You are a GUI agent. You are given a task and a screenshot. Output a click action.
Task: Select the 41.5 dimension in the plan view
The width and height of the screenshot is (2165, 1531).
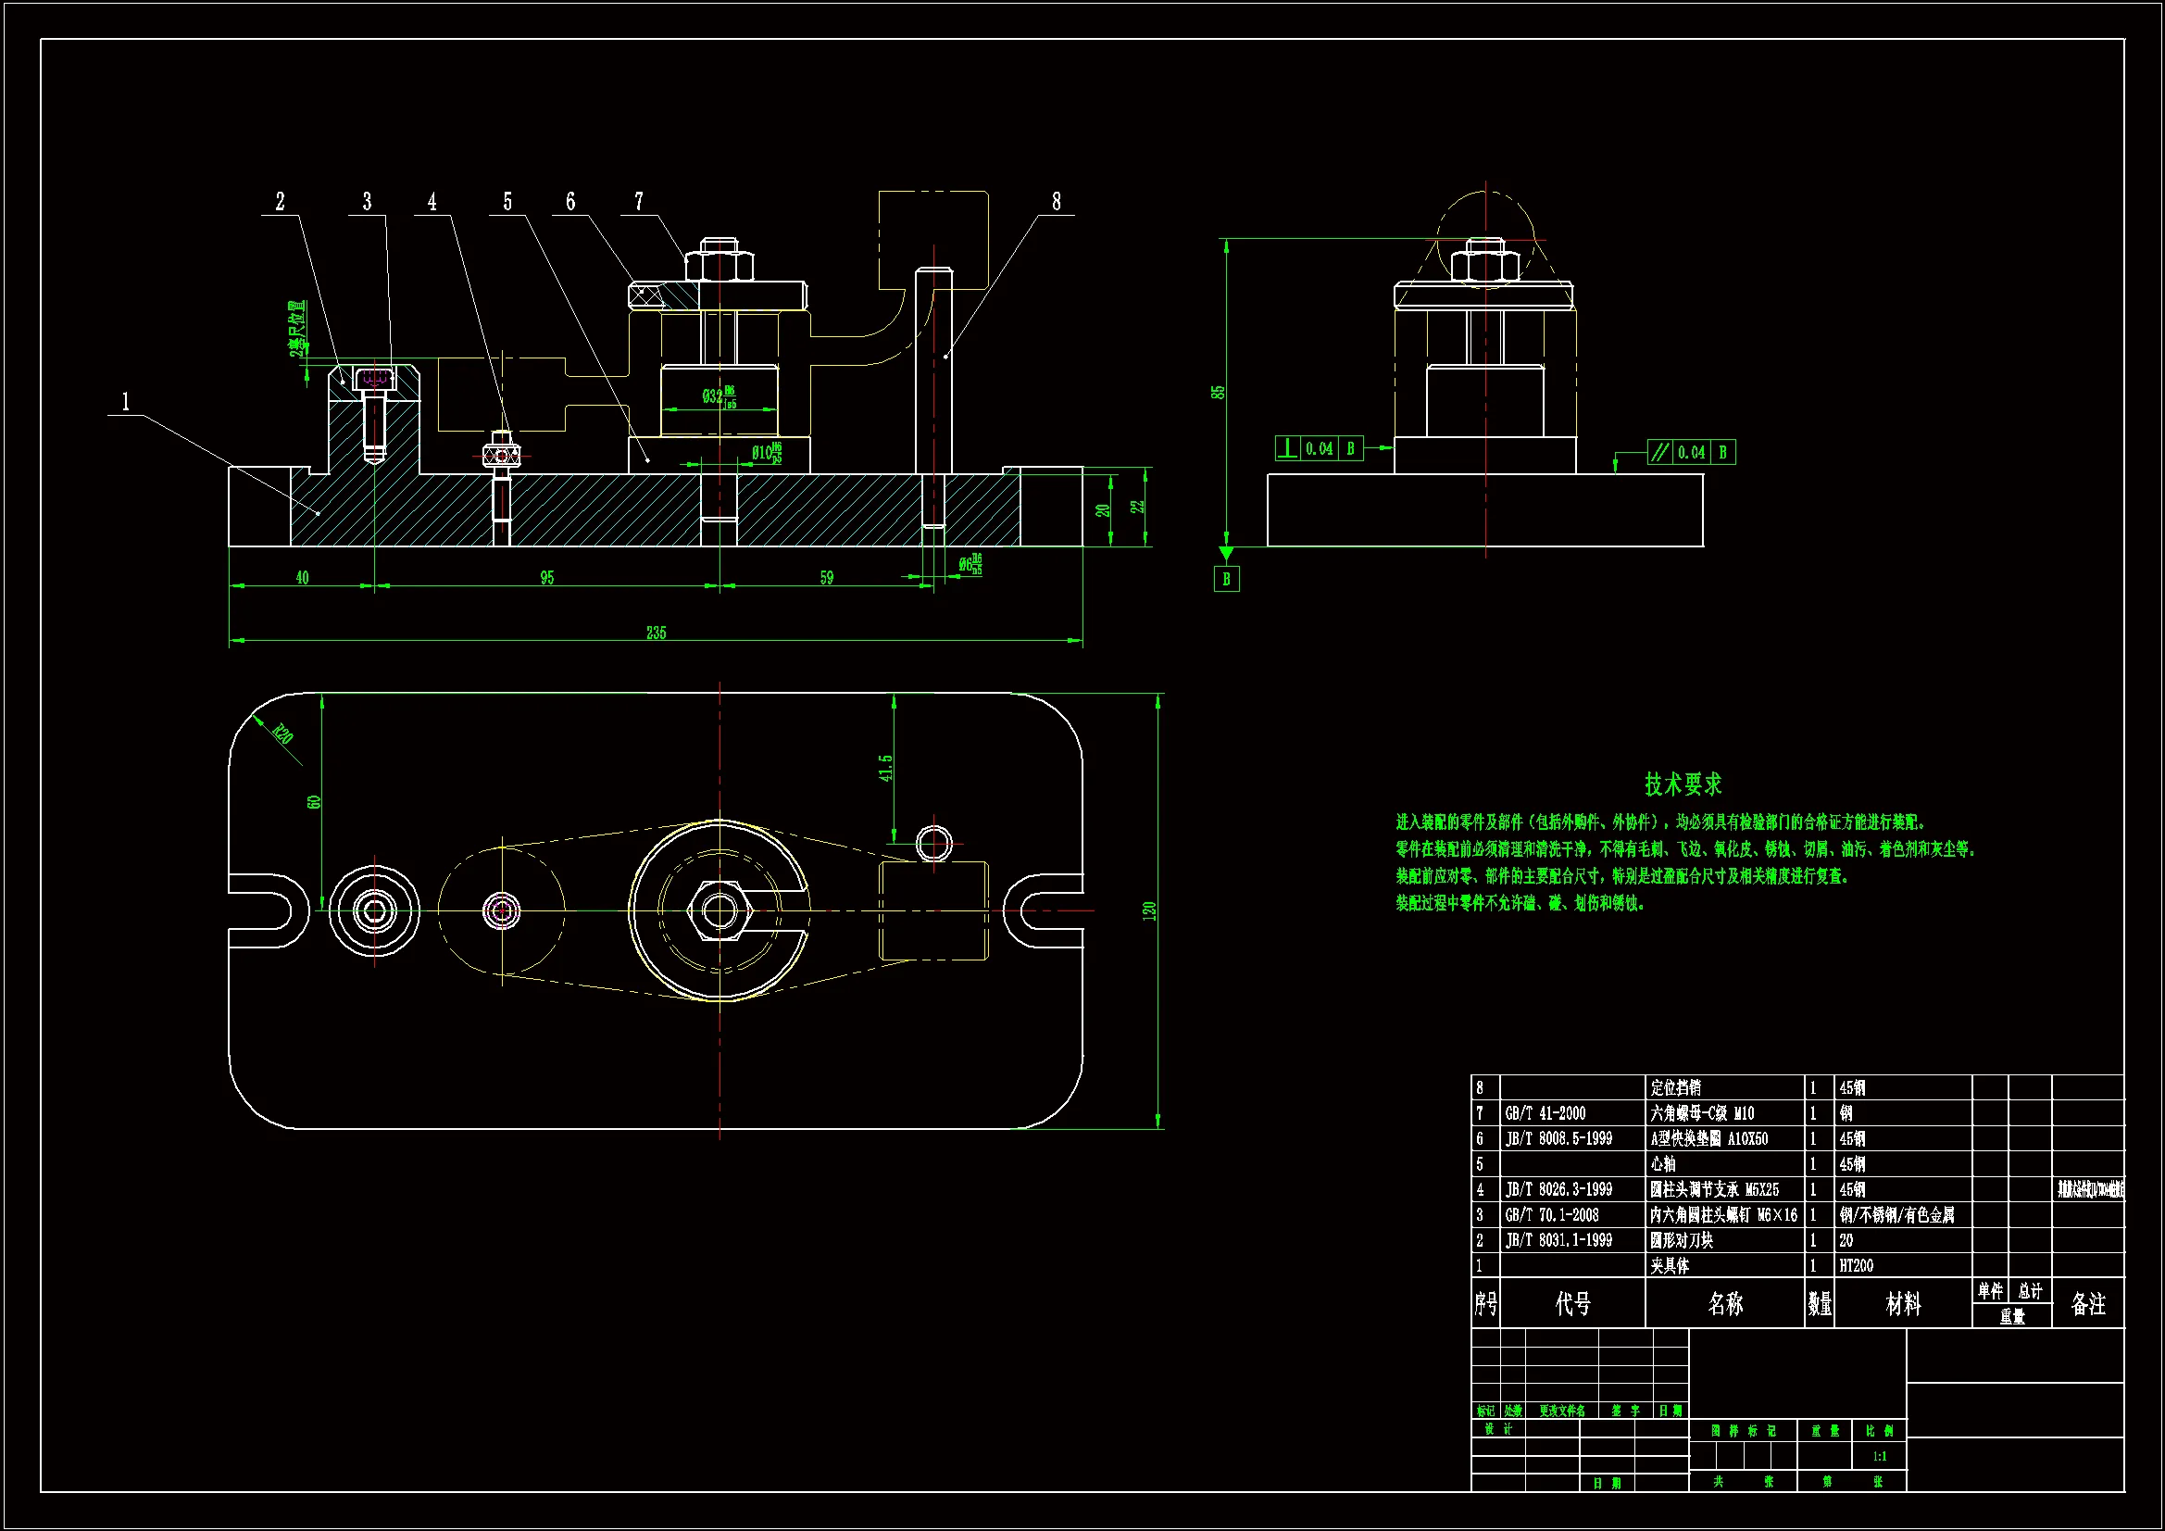point(885,768)
